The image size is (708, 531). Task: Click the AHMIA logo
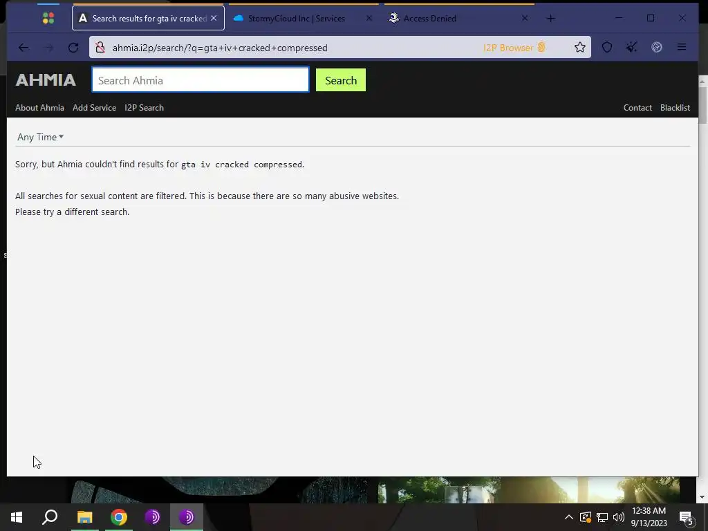tap(46, 80)
